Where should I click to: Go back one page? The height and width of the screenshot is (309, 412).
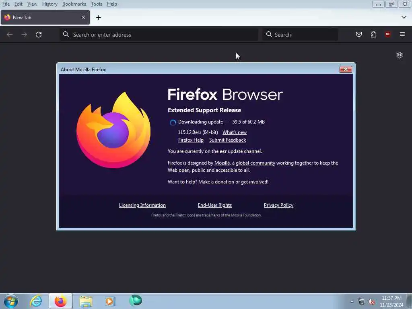[x=10, y=35]
